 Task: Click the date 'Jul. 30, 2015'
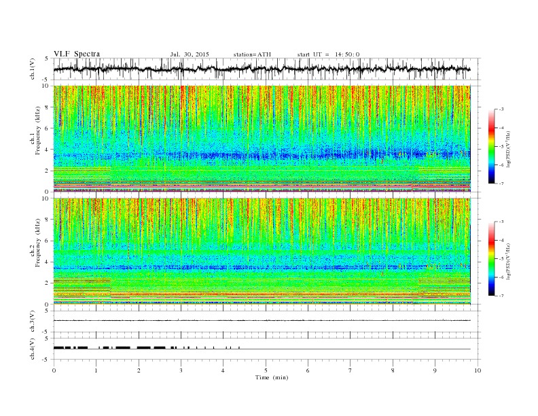tap(190, 54)
